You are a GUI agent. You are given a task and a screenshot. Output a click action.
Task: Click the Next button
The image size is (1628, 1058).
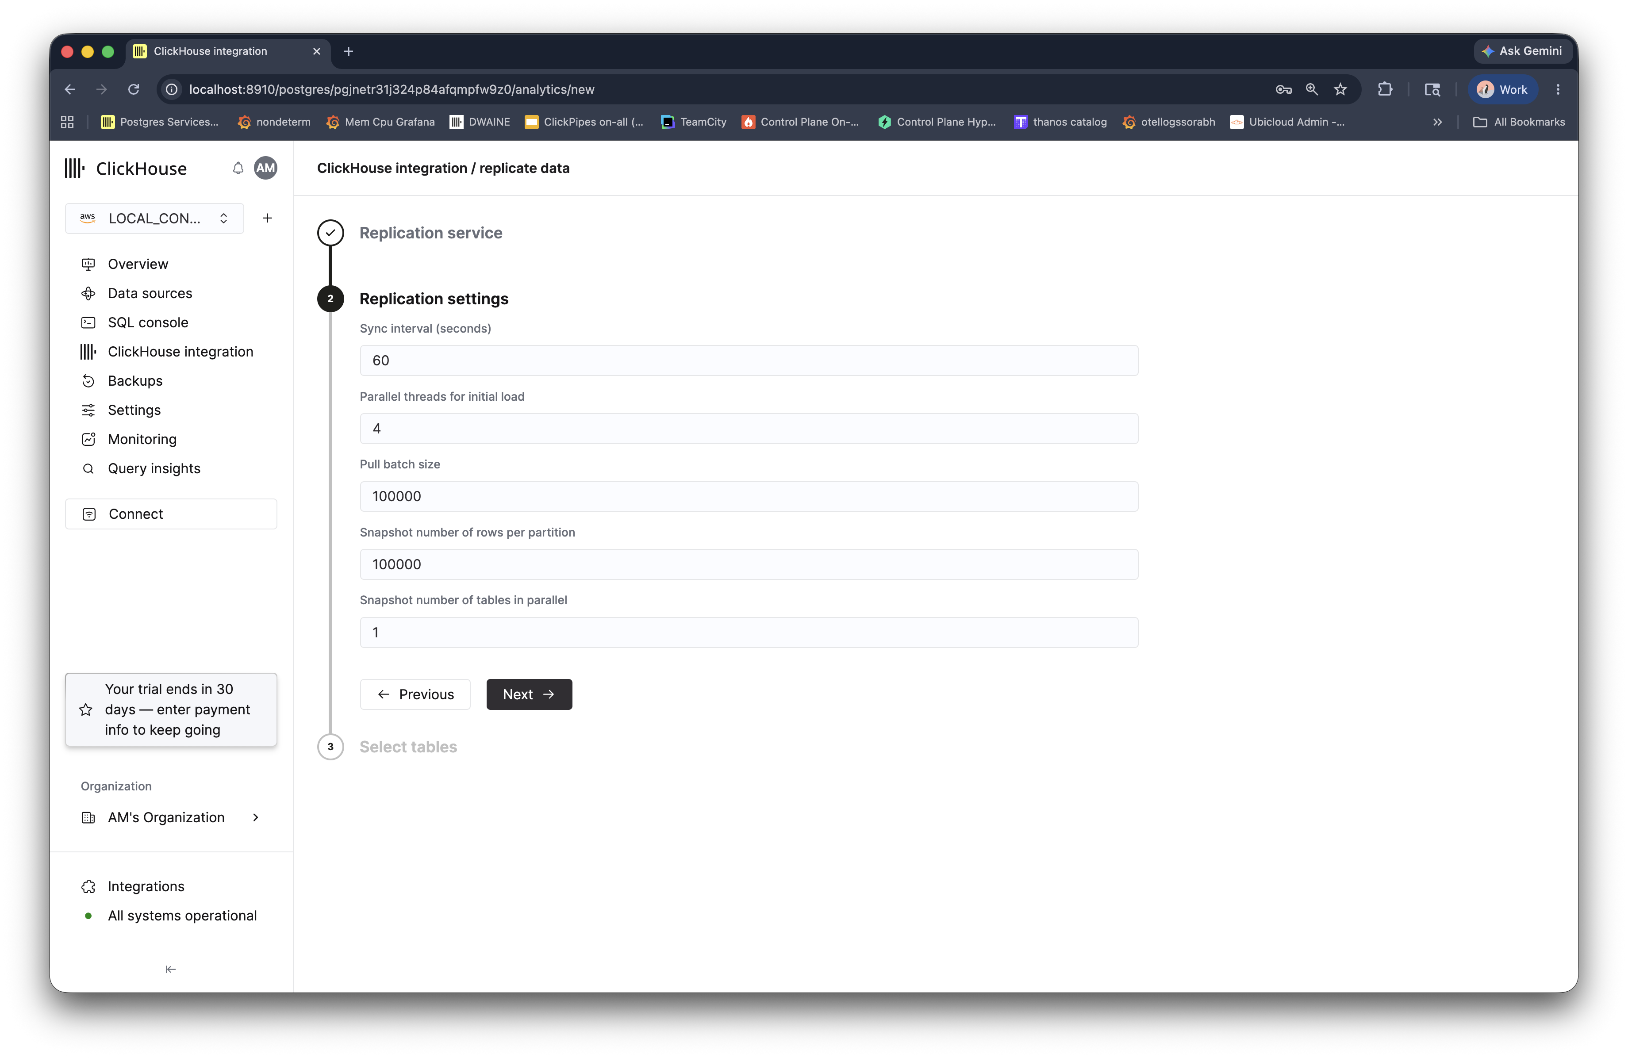pos(529,694)
